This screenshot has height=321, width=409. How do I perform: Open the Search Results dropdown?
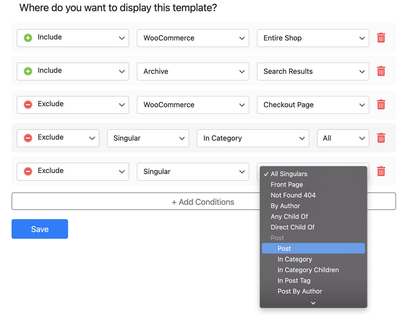(x=313, y=71)
